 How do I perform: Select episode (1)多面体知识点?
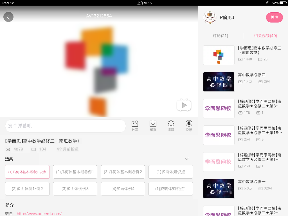pyautogui.click(x=171, y=172)
